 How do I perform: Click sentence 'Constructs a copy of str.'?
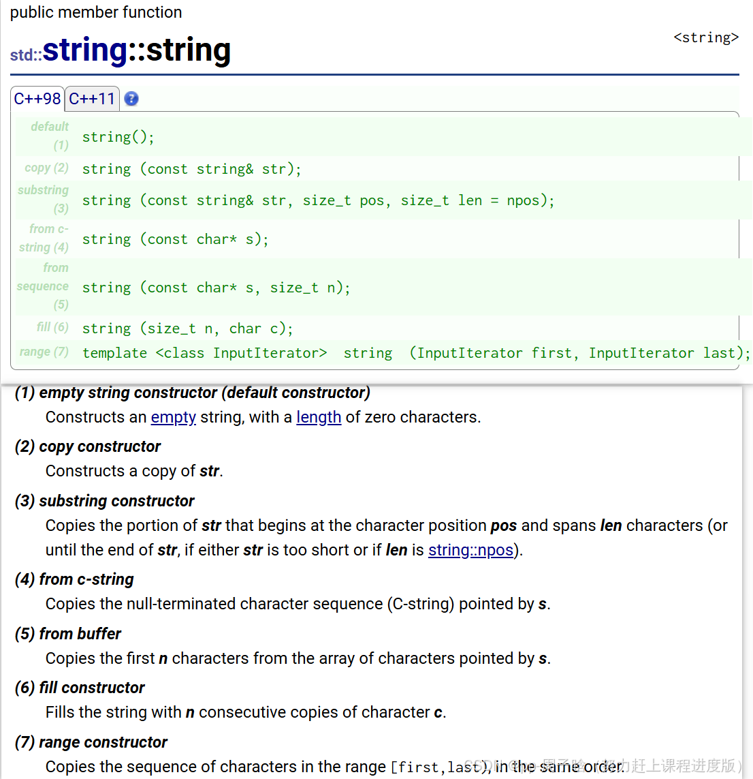[x=134, y=471]
